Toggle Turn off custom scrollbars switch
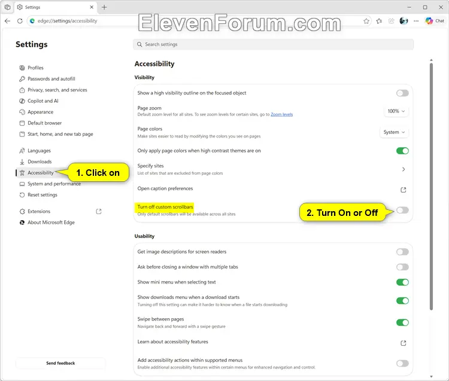The width and height of the screenshot is (449, 381). pos(402,211)
